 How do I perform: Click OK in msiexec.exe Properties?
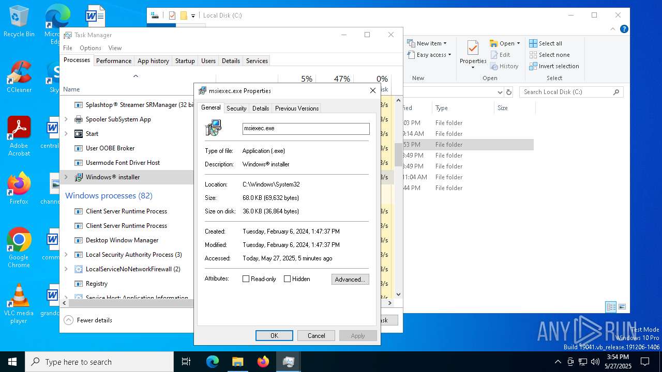(274, 335)
